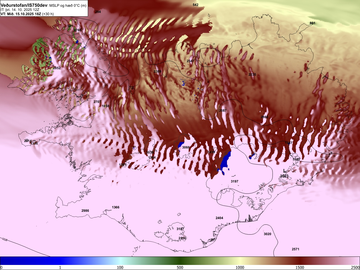This screenshot has height=270, width=360.
Task: Click the 1336 height label
Action: click(34, 143)
